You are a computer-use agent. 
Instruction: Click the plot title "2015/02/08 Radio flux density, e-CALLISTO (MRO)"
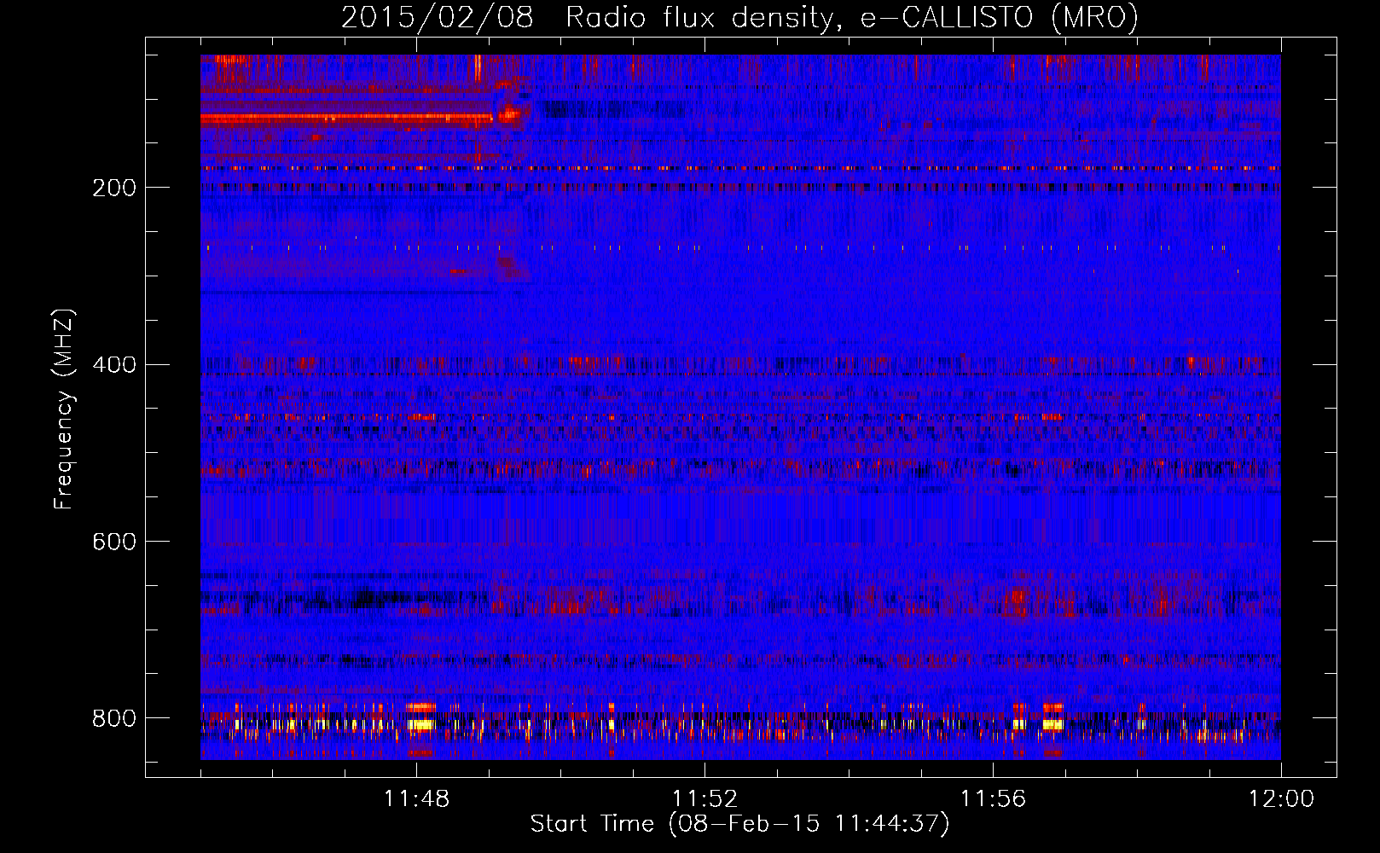coord(739,17)
